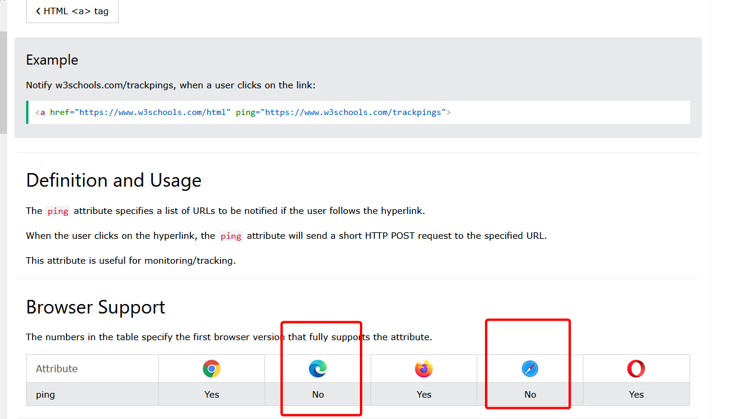Click the trackpings URL in the code example
Screen dimensions: 747x419
pos(355,112)
